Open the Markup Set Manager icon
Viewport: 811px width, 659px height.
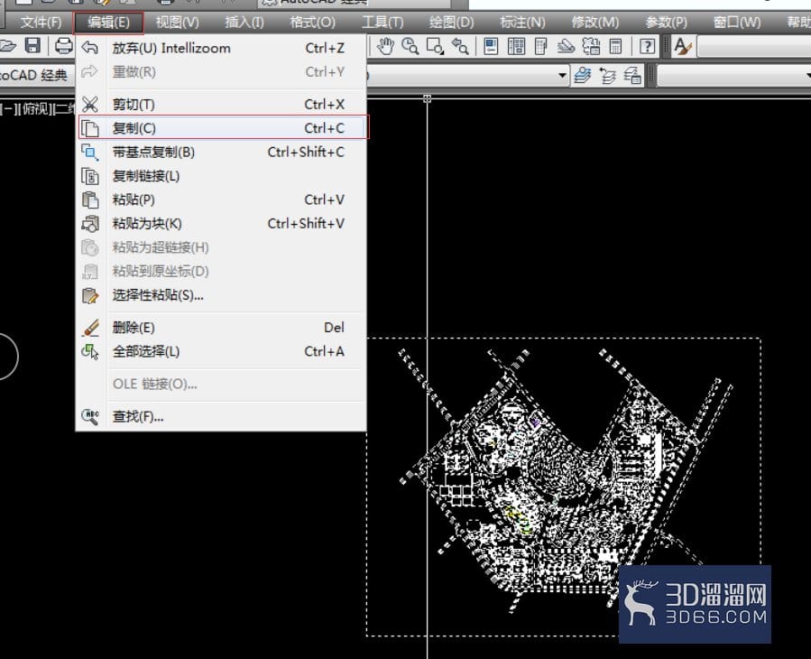point(591,47)
